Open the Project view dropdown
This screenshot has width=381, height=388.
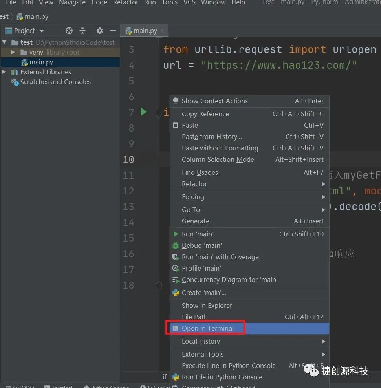click(42, 31)
